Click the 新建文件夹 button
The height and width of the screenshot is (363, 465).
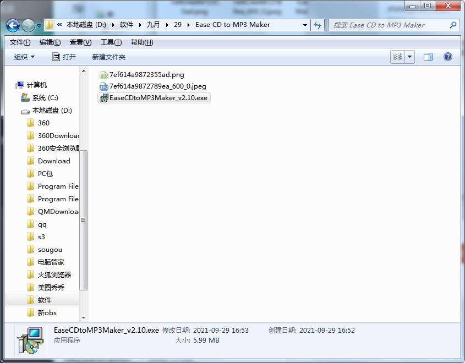(x=108, y=57)
